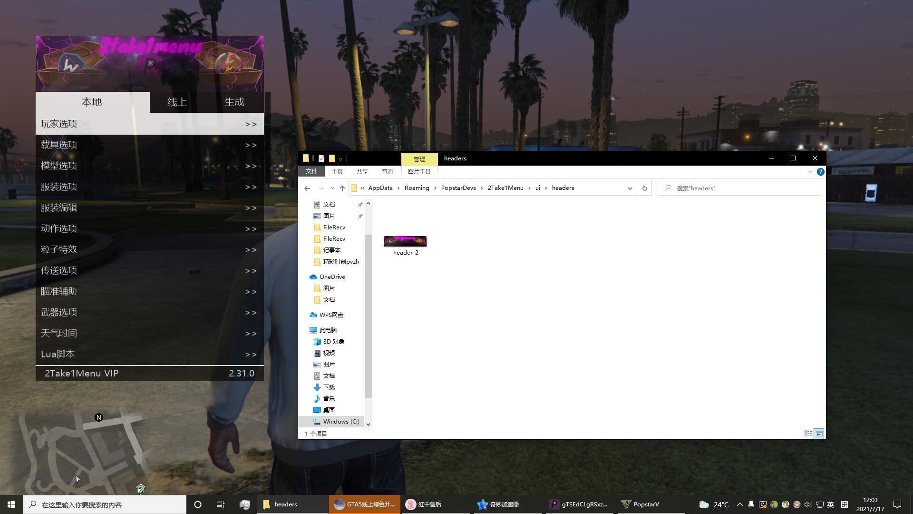This screenshot has height=514, width=913.
Task: Expand address bar history dropdown
Action: pos(630,188)
